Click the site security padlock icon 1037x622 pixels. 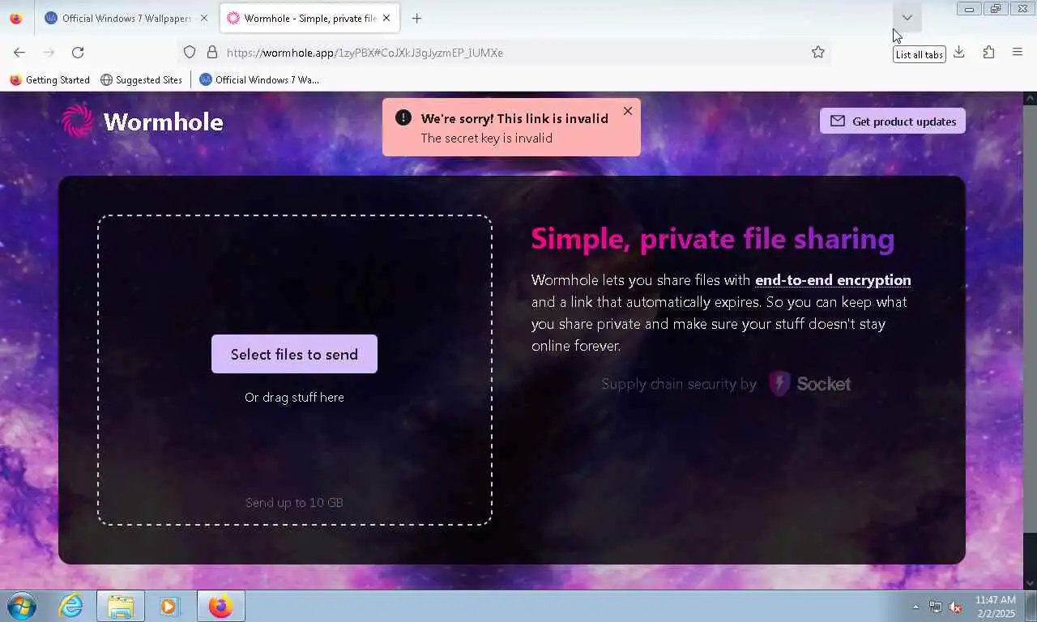212,52
